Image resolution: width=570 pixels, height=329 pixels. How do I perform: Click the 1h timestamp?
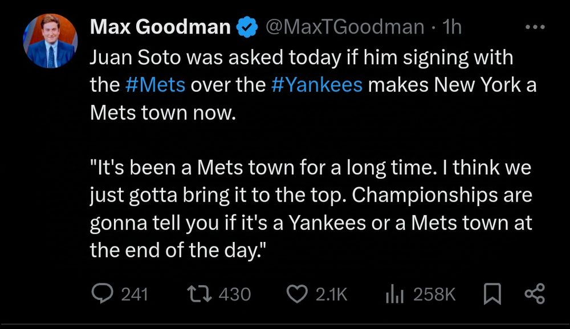[x=452, y=27]
